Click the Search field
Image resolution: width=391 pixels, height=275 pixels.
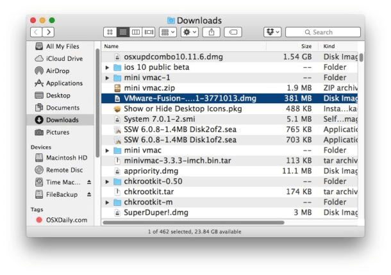(323, 32)
